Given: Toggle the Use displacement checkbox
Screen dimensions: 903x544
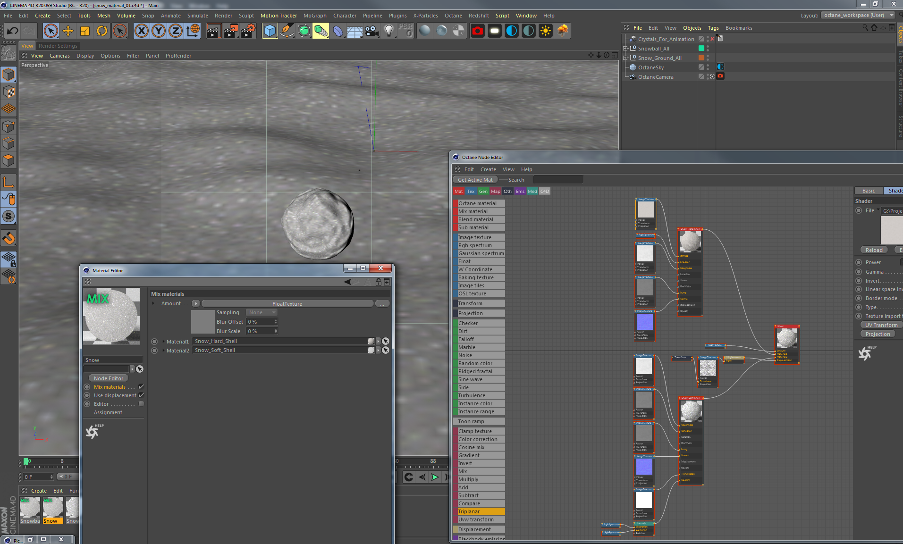Looking at the screenshot, I should pos(140,395).
